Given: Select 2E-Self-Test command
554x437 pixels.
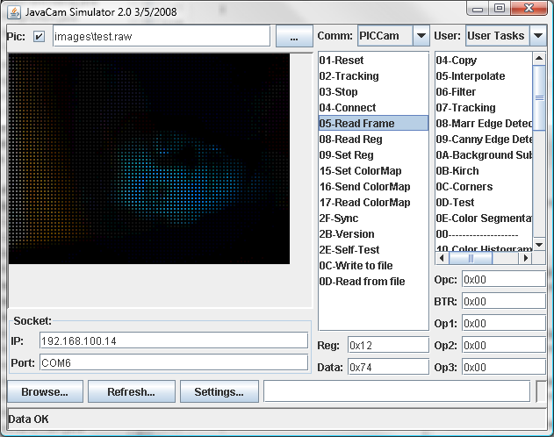Looking at the screenshot, I should click(373, 249).
